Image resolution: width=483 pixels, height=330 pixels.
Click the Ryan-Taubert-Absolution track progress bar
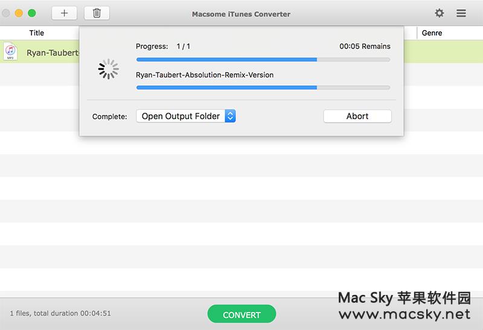click(x=263, y=88)
